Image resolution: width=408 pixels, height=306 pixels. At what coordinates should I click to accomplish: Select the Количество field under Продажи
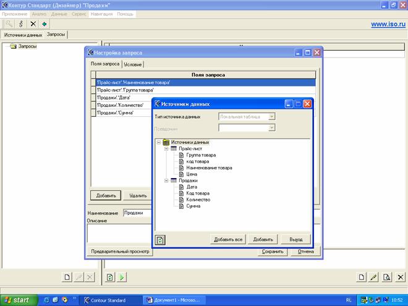(198, 200)
